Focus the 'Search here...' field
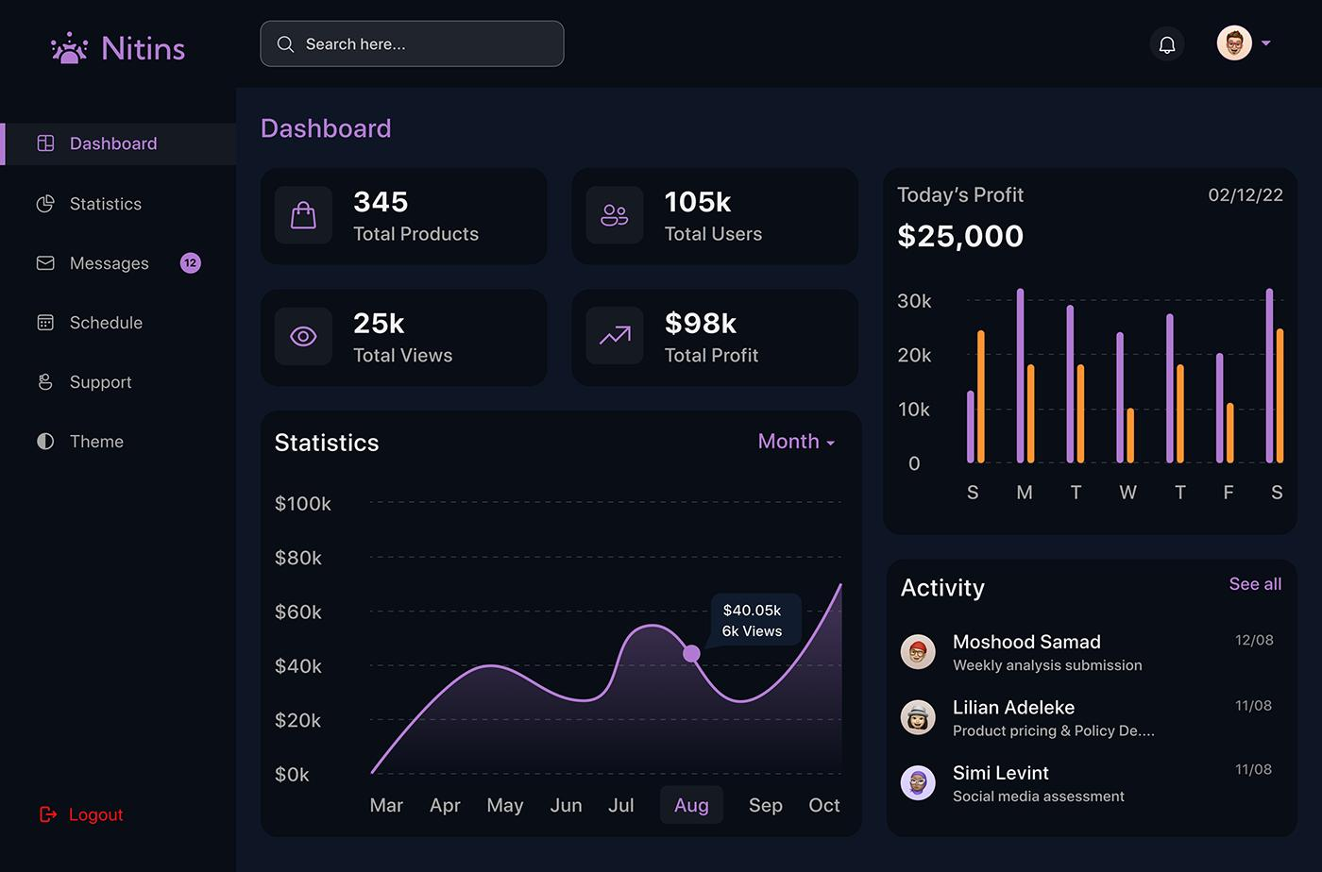1322x872 pixels. 412,44
